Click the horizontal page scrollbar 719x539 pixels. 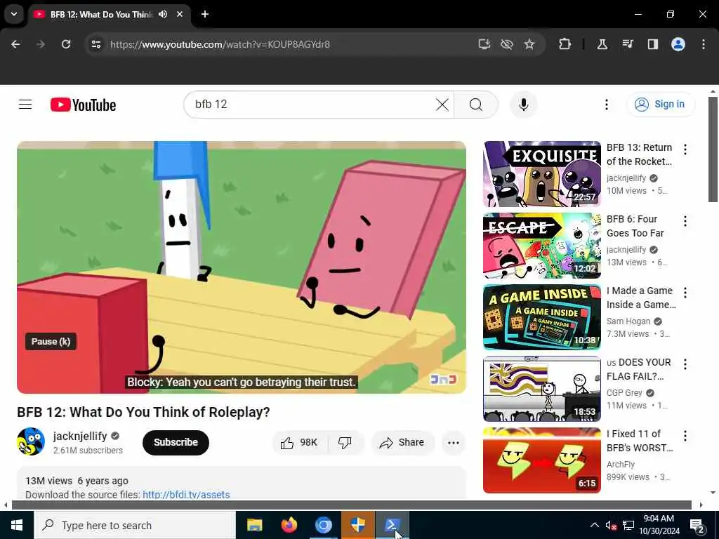351,505
